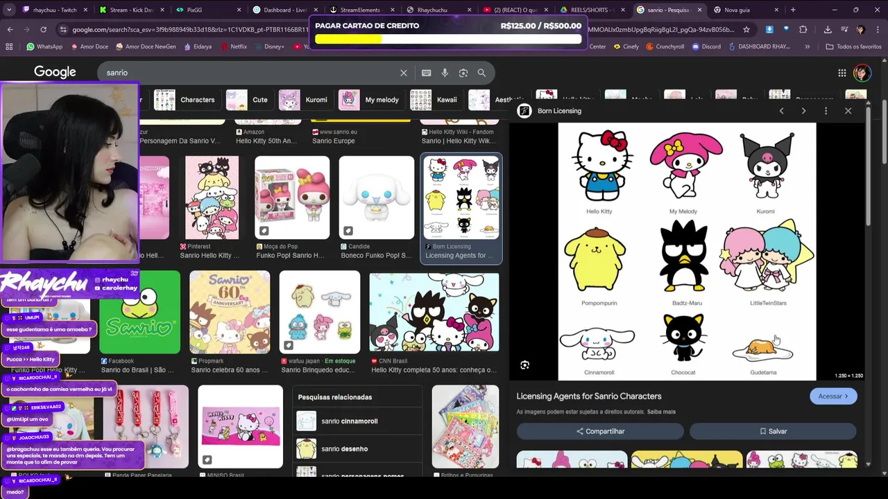This screenshot has height=499, width=888.
Task: Open the Crunchyroll bookmark
Action: (665, 46)
